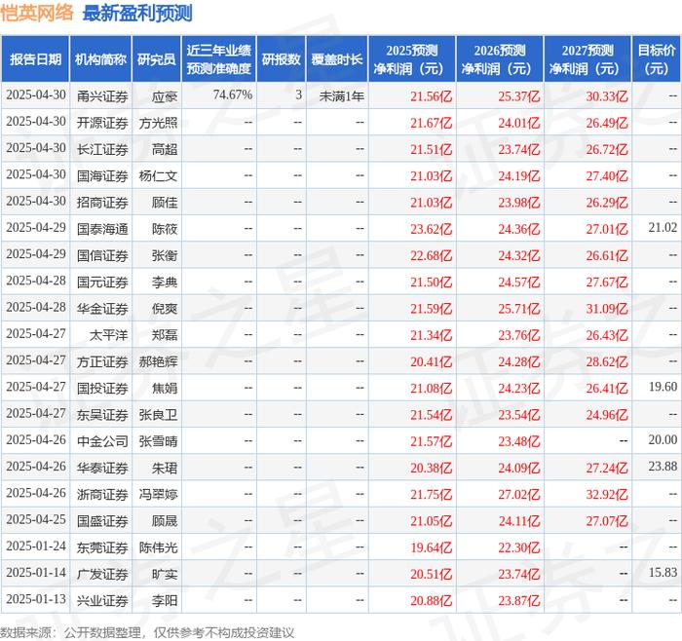Click the 华金证券 institution cell
The width and height of the screenshot is (682, 641).
(102, 309)
